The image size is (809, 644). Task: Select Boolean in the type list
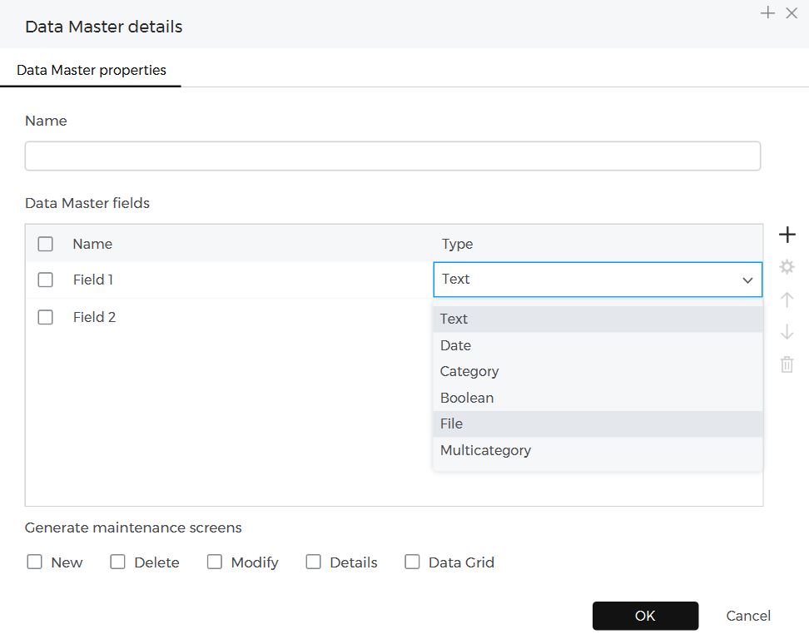[x=467, y=398]
